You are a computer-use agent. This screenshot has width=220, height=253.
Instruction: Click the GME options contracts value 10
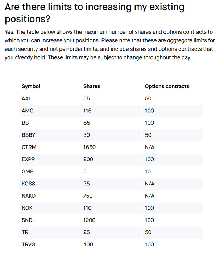click(148, 171)
